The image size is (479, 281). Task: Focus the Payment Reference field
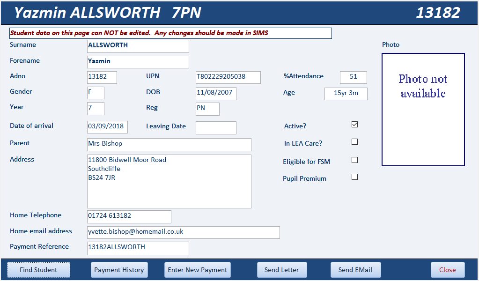pyautogui.click(x=138, y=248)
